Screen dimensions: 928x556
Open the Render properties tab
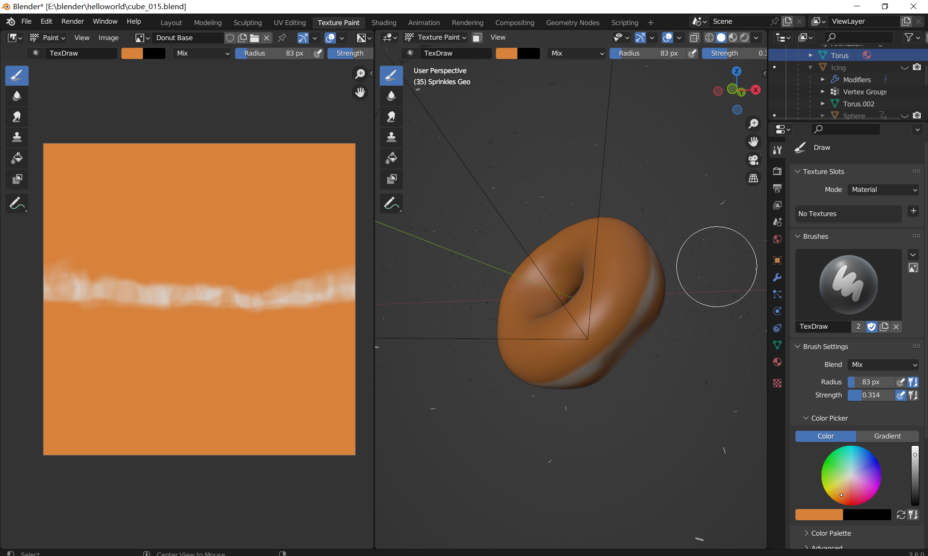pos(777,171)
